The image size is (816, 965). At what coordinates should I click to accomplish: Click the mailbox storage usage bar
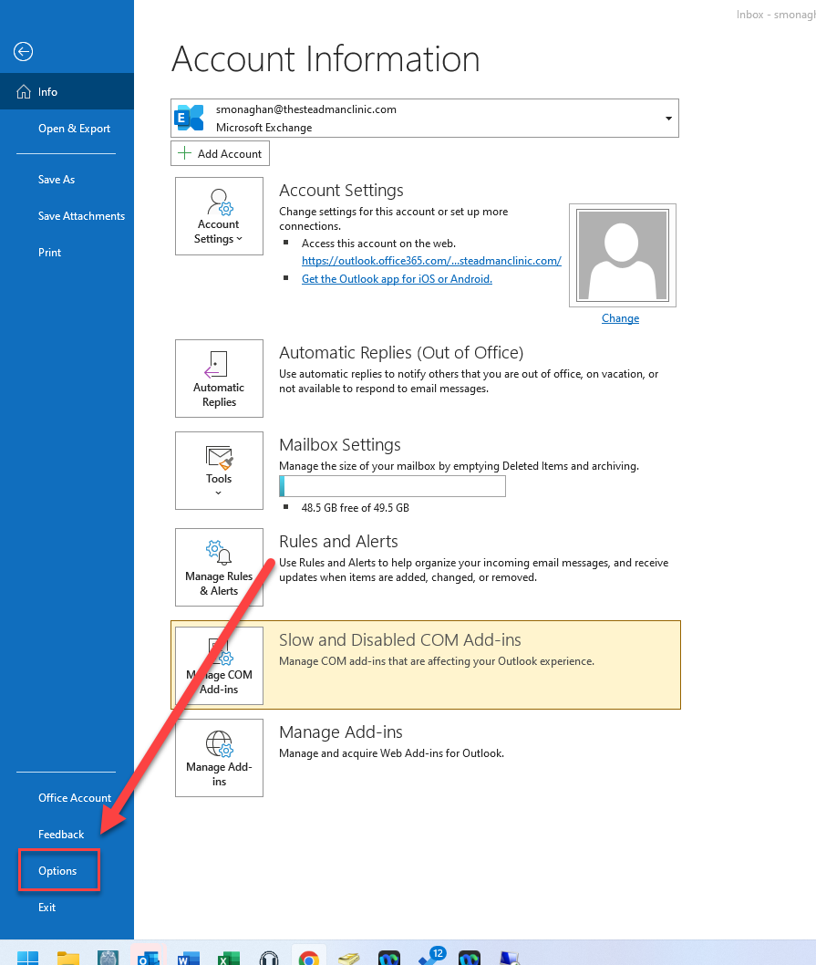(393, 486)
